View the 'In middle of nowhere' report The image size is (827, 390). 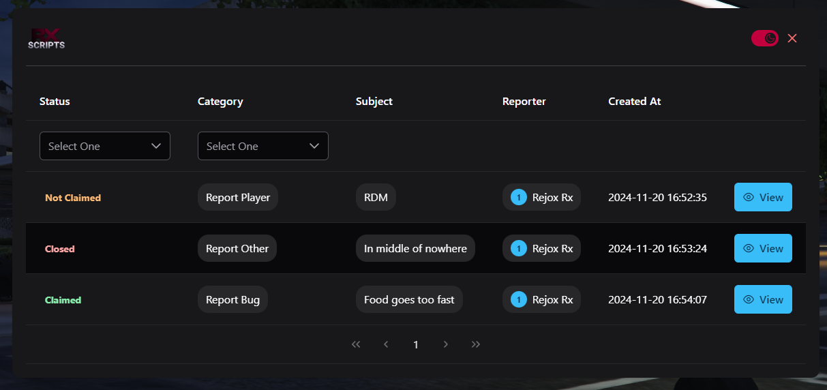point(762,248)
